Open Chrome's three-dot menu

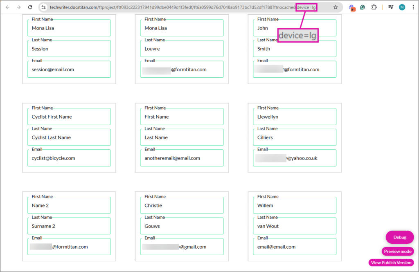(x=413, y=7)
